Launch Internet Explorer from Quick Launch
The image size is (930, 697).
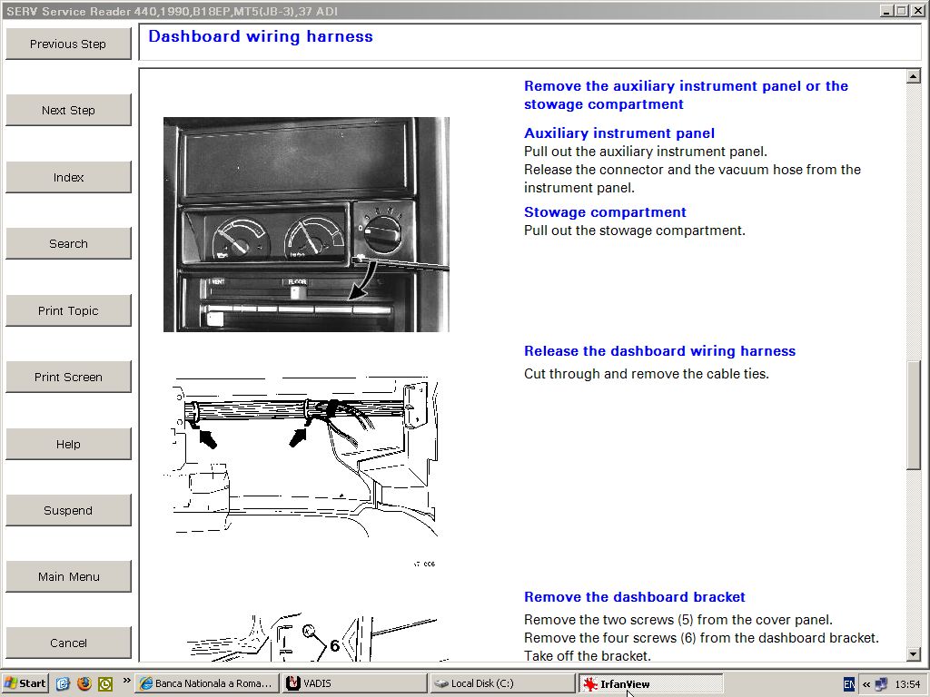click(63, 684)
